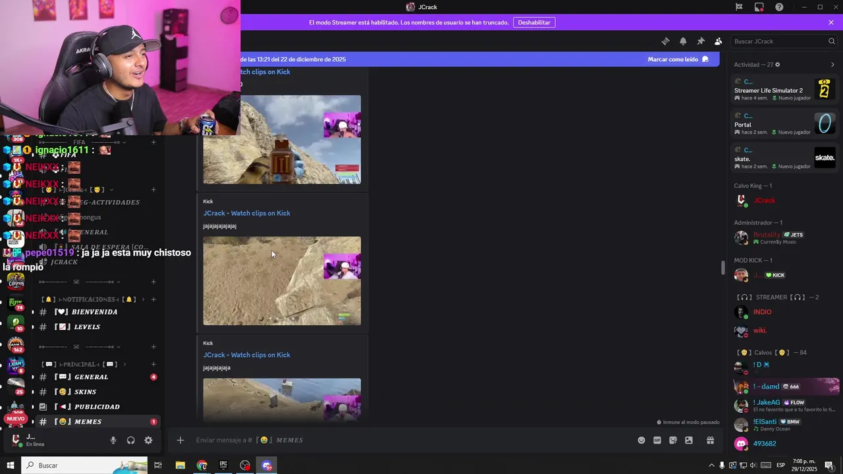Open member 493682 profile
The width and height of the screenshot is (843, 474).
[x=785, y=444]
